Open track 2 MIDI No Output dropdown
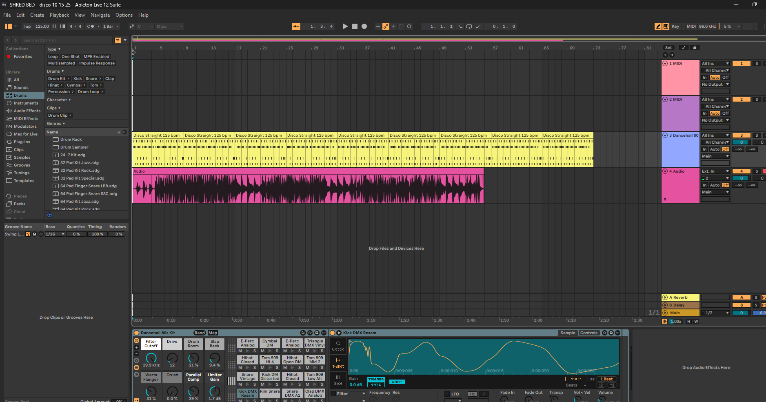 (715, 120)
